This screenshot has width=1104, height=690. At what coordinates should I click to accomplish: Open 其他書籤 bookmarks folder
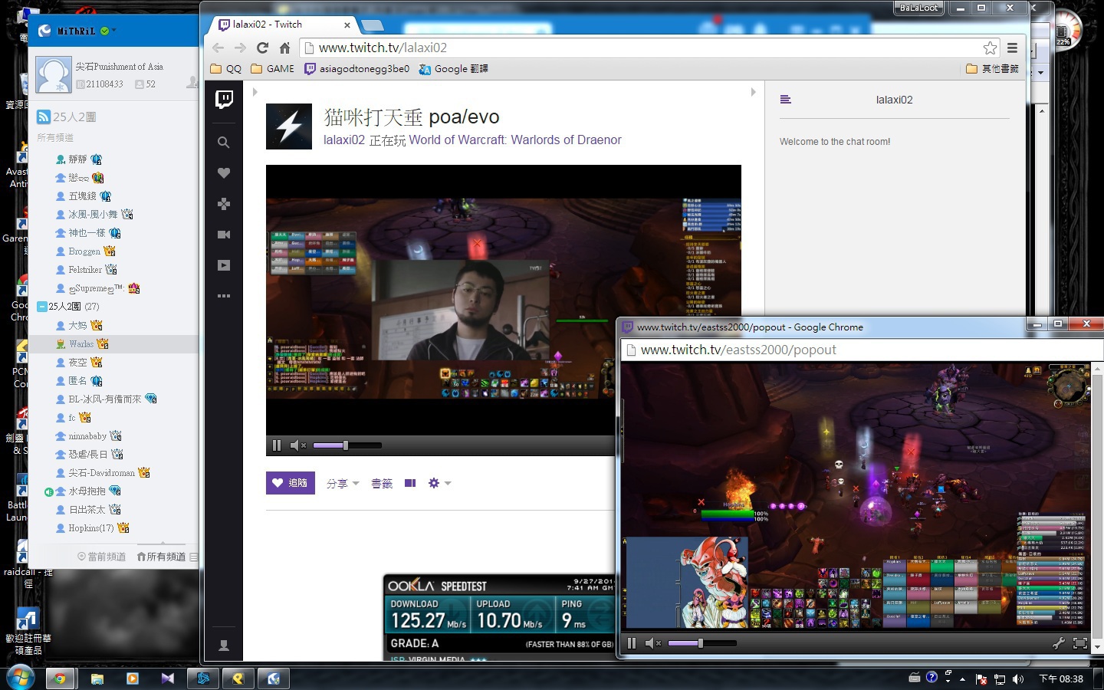[x=992, y=69]
